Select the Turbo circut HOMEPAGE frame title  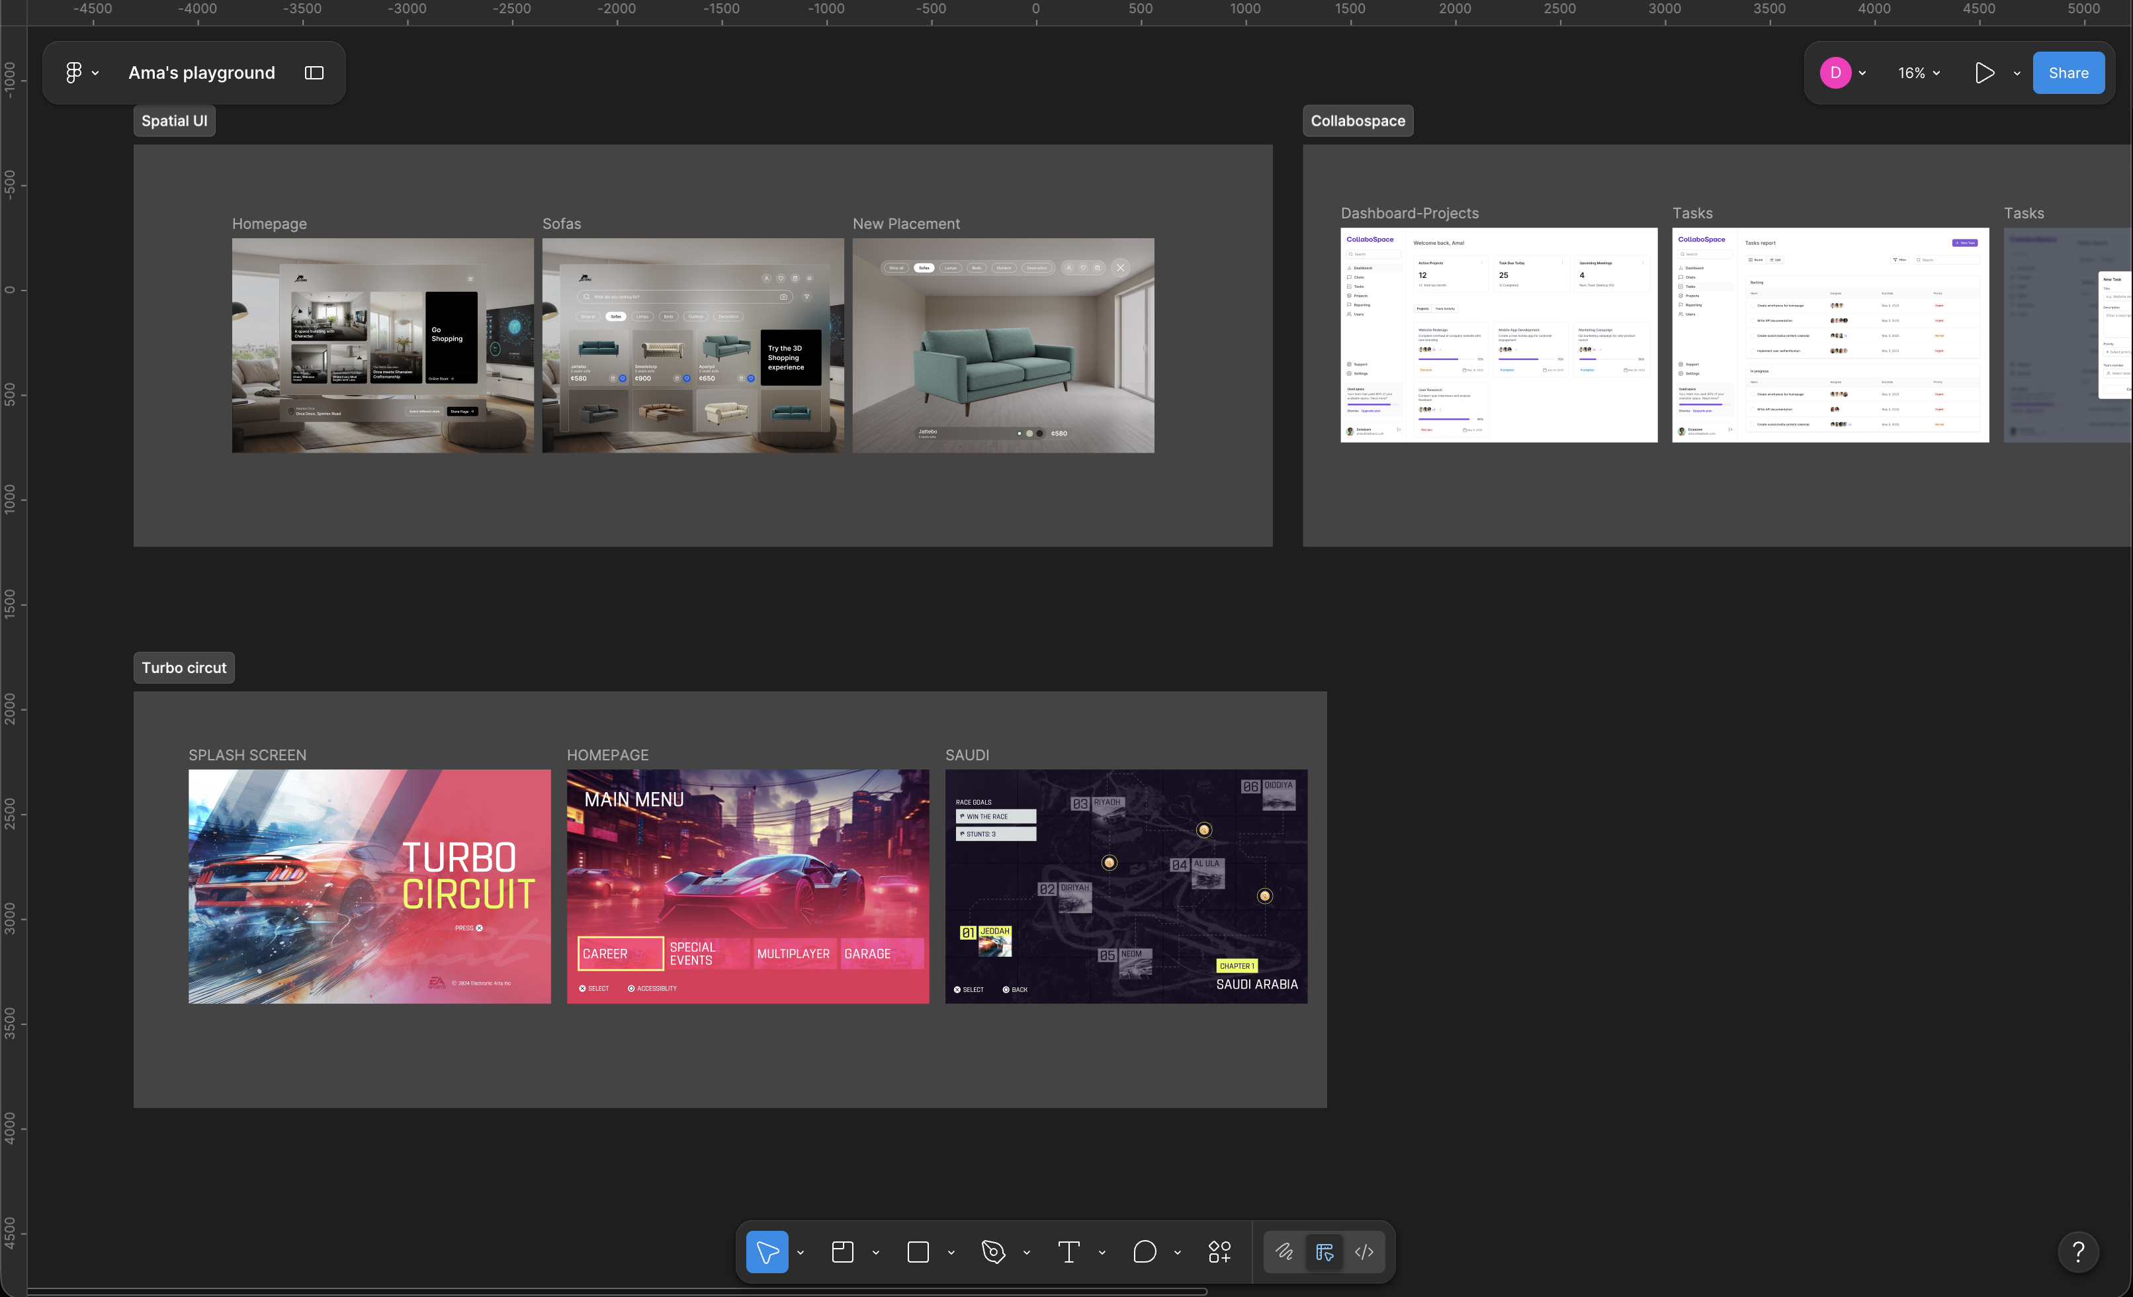pos(608,755)
